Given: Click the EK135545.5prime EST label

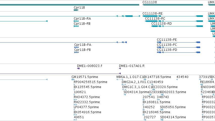Looking at the screenshot, I should point(87,87).
